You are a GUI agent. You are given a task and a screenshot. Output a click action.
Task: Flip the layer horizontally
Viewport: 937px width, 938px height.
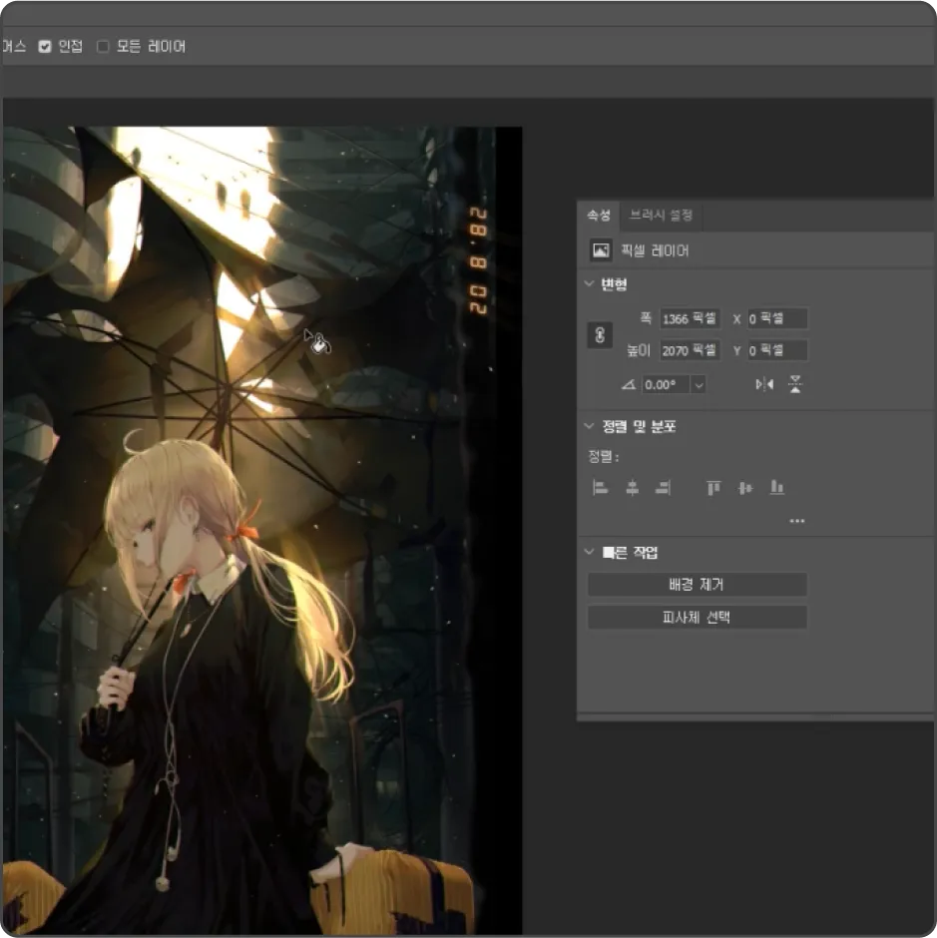[x=764, y=384]
